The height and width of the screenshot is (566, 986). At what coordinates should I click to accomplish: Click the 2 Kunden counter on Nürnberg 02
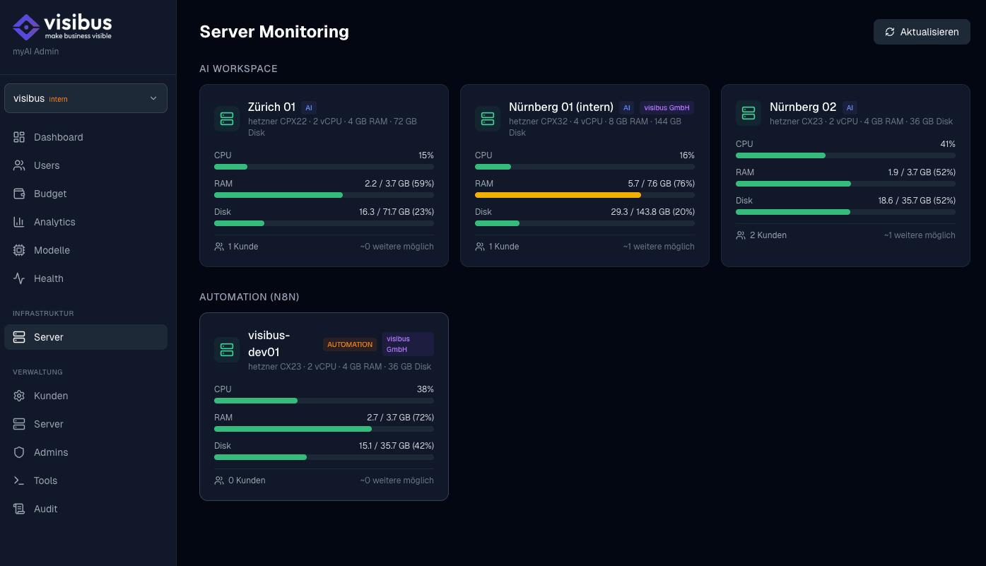click(768, 235)
